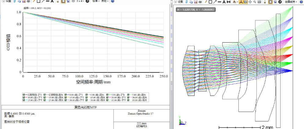This screenshot has height=129, width=304.
Task: Click help icon in layout window toolbar
Action: (301, 2)
